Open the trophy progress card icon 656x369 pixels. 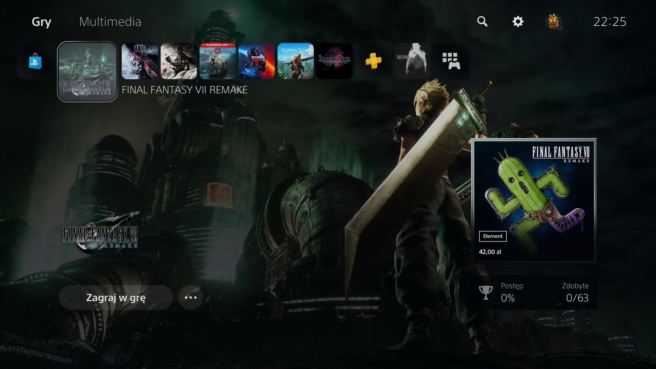tap(486, 293)
